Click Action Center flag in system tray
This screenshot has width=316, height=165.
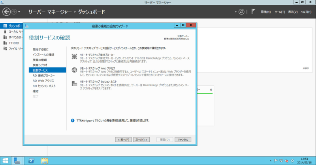276,161
